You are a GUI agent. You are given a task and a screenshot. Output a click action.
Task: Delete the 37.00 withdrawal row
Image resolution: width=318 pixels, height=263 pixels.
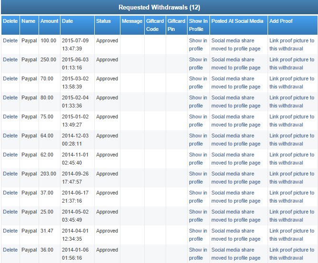point(10,193)
